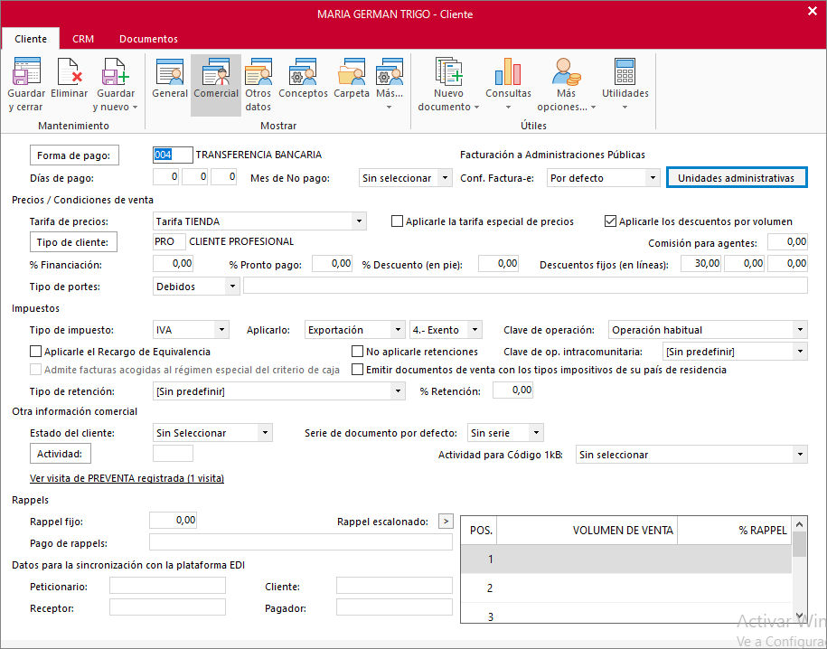Click the Guardar y cerrar icon
The width and height of the screenshot is (827, 649).
click(26, 84)
